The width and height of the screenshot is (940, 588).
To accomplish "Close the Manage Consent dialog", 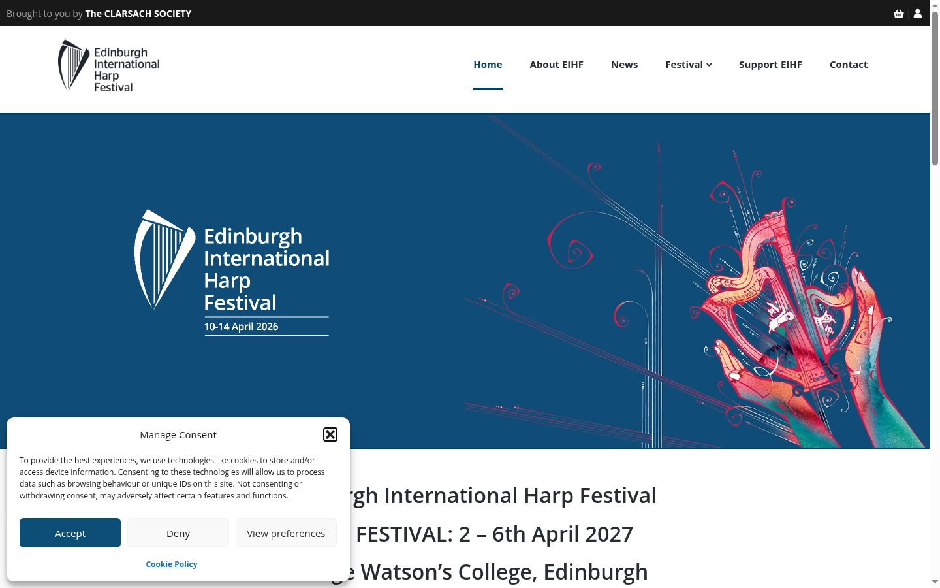I will pos(330,434).
